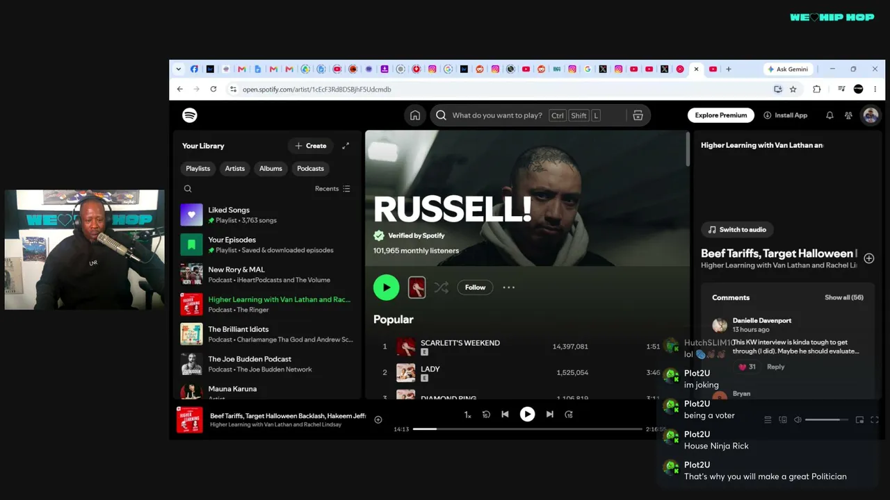Screen dimensions: 890x500
Task: Toggle shuffle for the artist
Action: click(442, 287)
